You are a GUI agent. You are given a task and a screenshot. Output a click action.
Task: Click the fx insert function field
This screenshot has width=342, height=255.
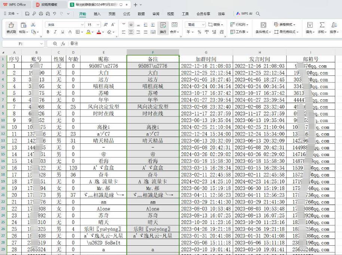[62, 43]
